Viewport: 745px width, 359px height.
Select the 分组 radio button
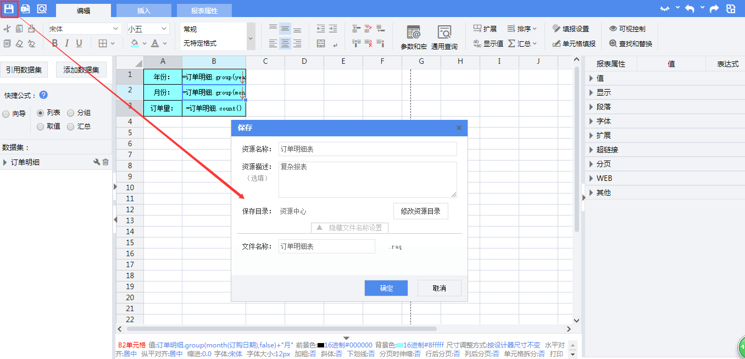(x=71, y=113)
